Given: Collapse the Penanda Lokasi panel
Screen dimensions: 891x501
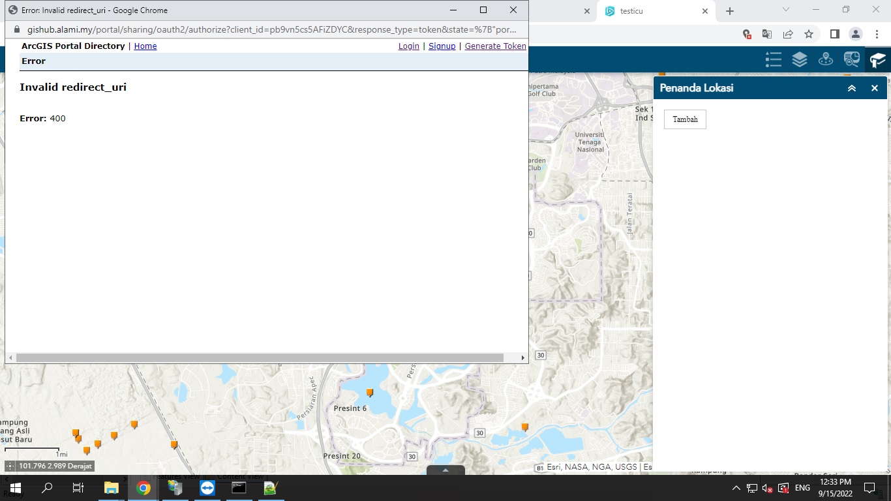Looking at the screenshot, I should (851, 88).
